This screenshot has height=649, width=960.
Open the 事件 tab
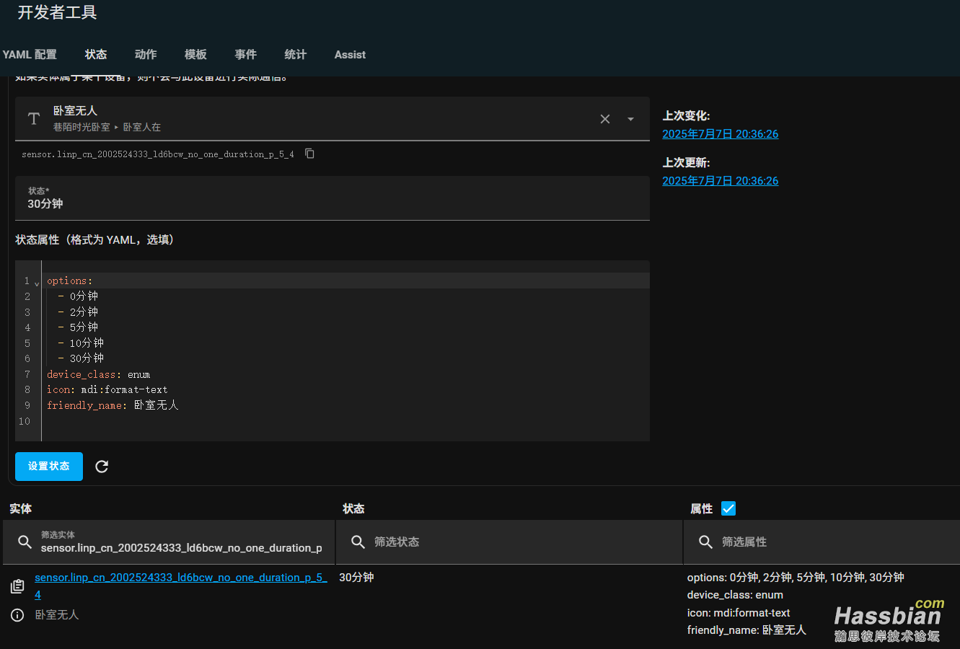click(x=245, y=55)
